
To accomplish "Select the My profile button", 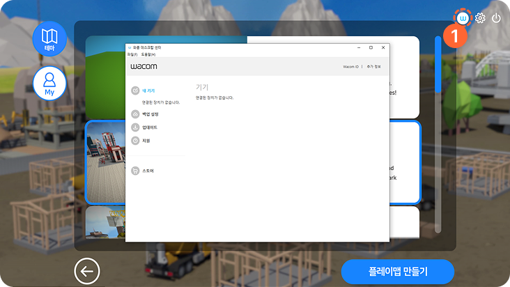I will (x=49, y=83).
